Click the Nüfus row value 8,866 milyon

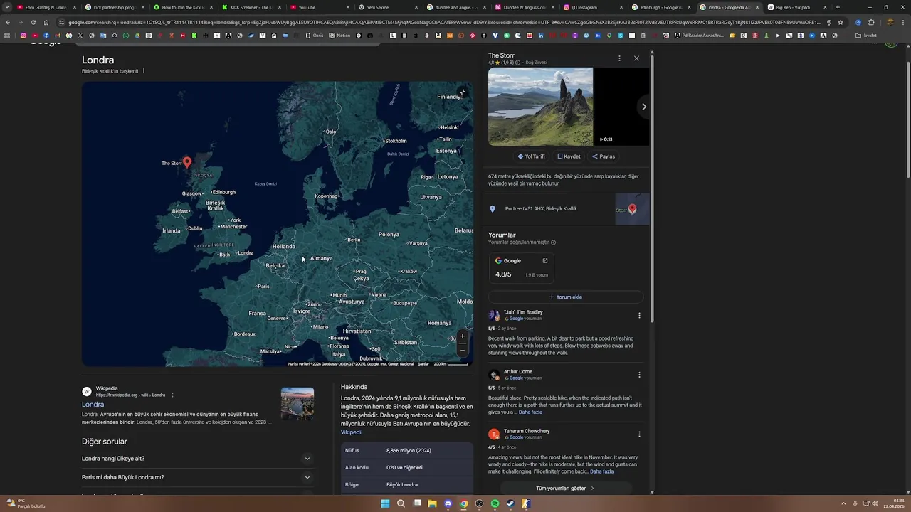click(x=409, y=450)
